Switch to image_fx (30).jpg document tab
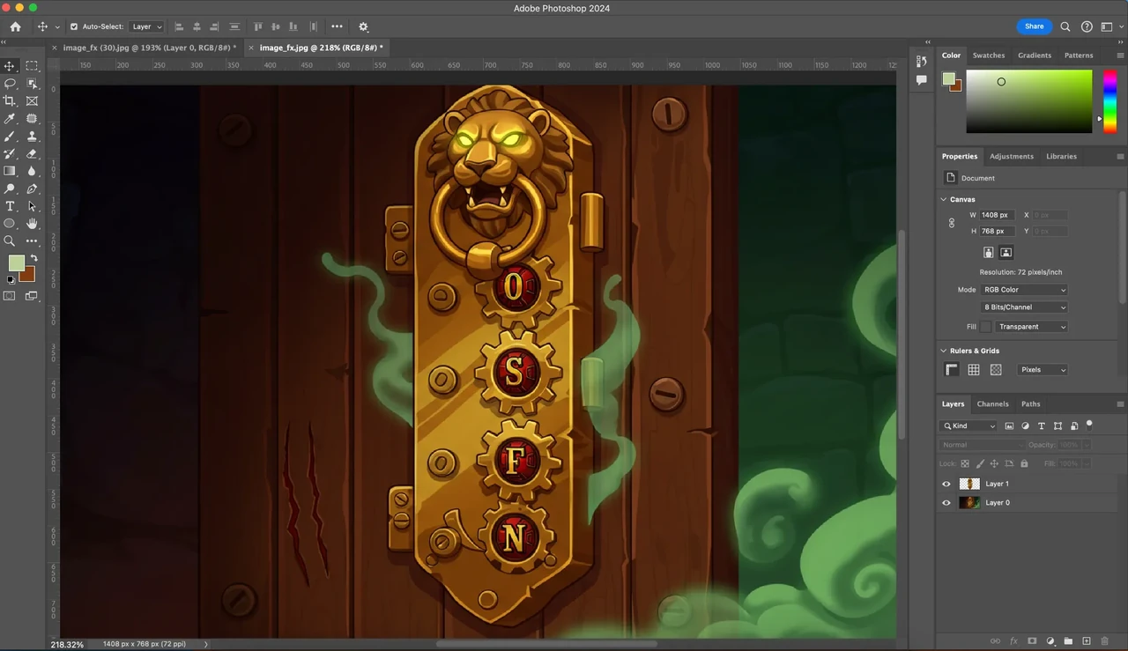Viewport: 1128px width, 651px height. (x=149, y=48)
